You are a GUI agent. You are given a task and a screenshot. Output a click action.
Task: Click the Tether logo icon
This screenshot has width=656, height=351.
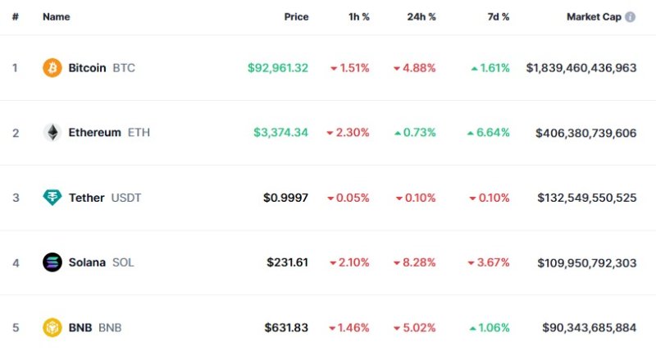[52, 198]
